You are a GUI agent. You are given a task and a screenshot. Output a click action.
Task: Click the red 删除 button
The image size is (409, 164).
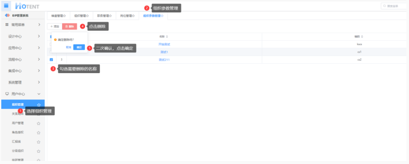pyautogui.click(x=69, y=26)
